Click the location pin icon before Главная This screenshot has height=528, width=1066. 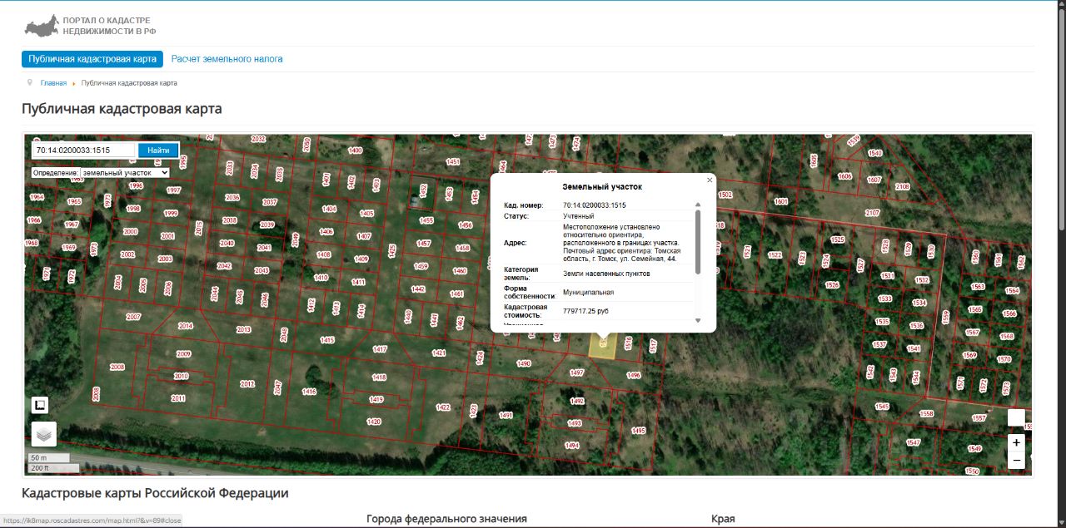click(x=30, y=82)
